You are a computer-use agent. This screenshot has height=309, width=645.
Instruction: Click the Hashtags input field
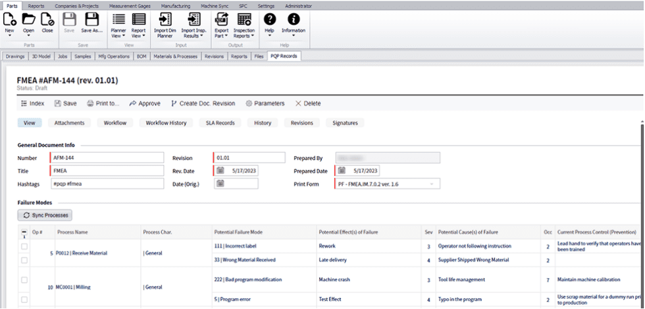pyautogui.click(x=106, y=184)
